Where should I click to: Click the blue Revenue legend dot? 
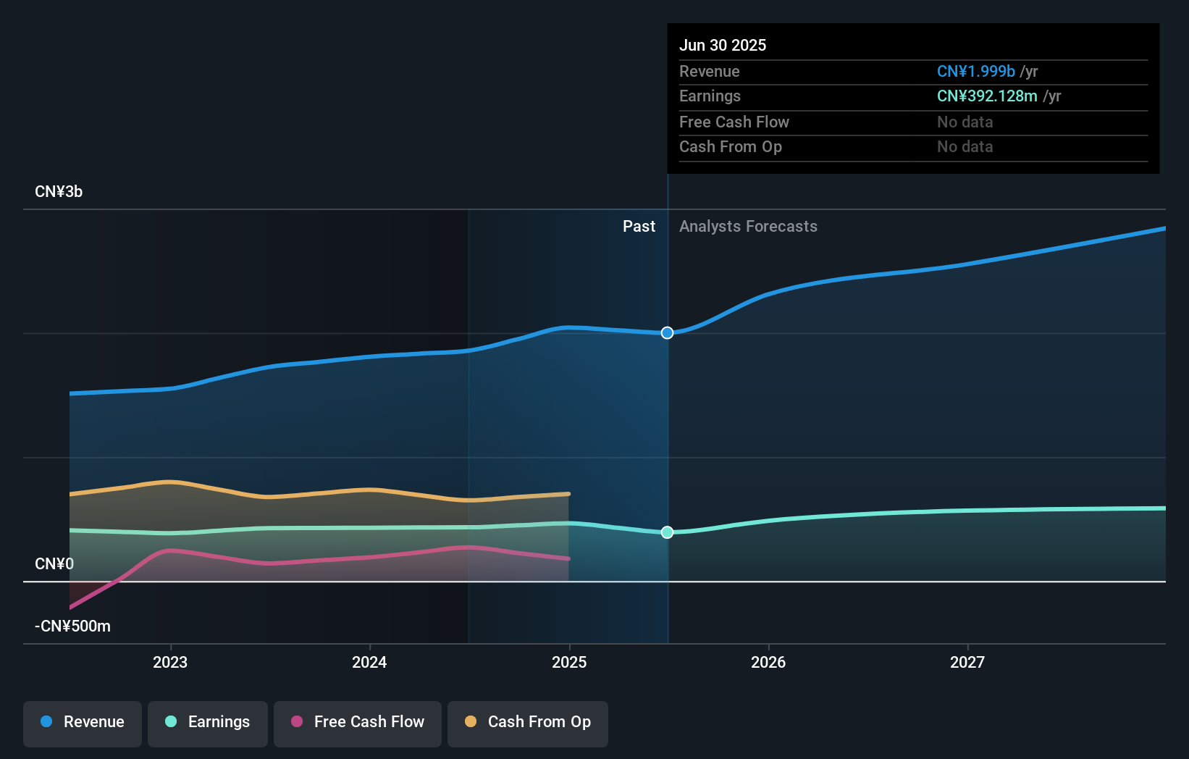pyautogui.click(x=46, y=722)
